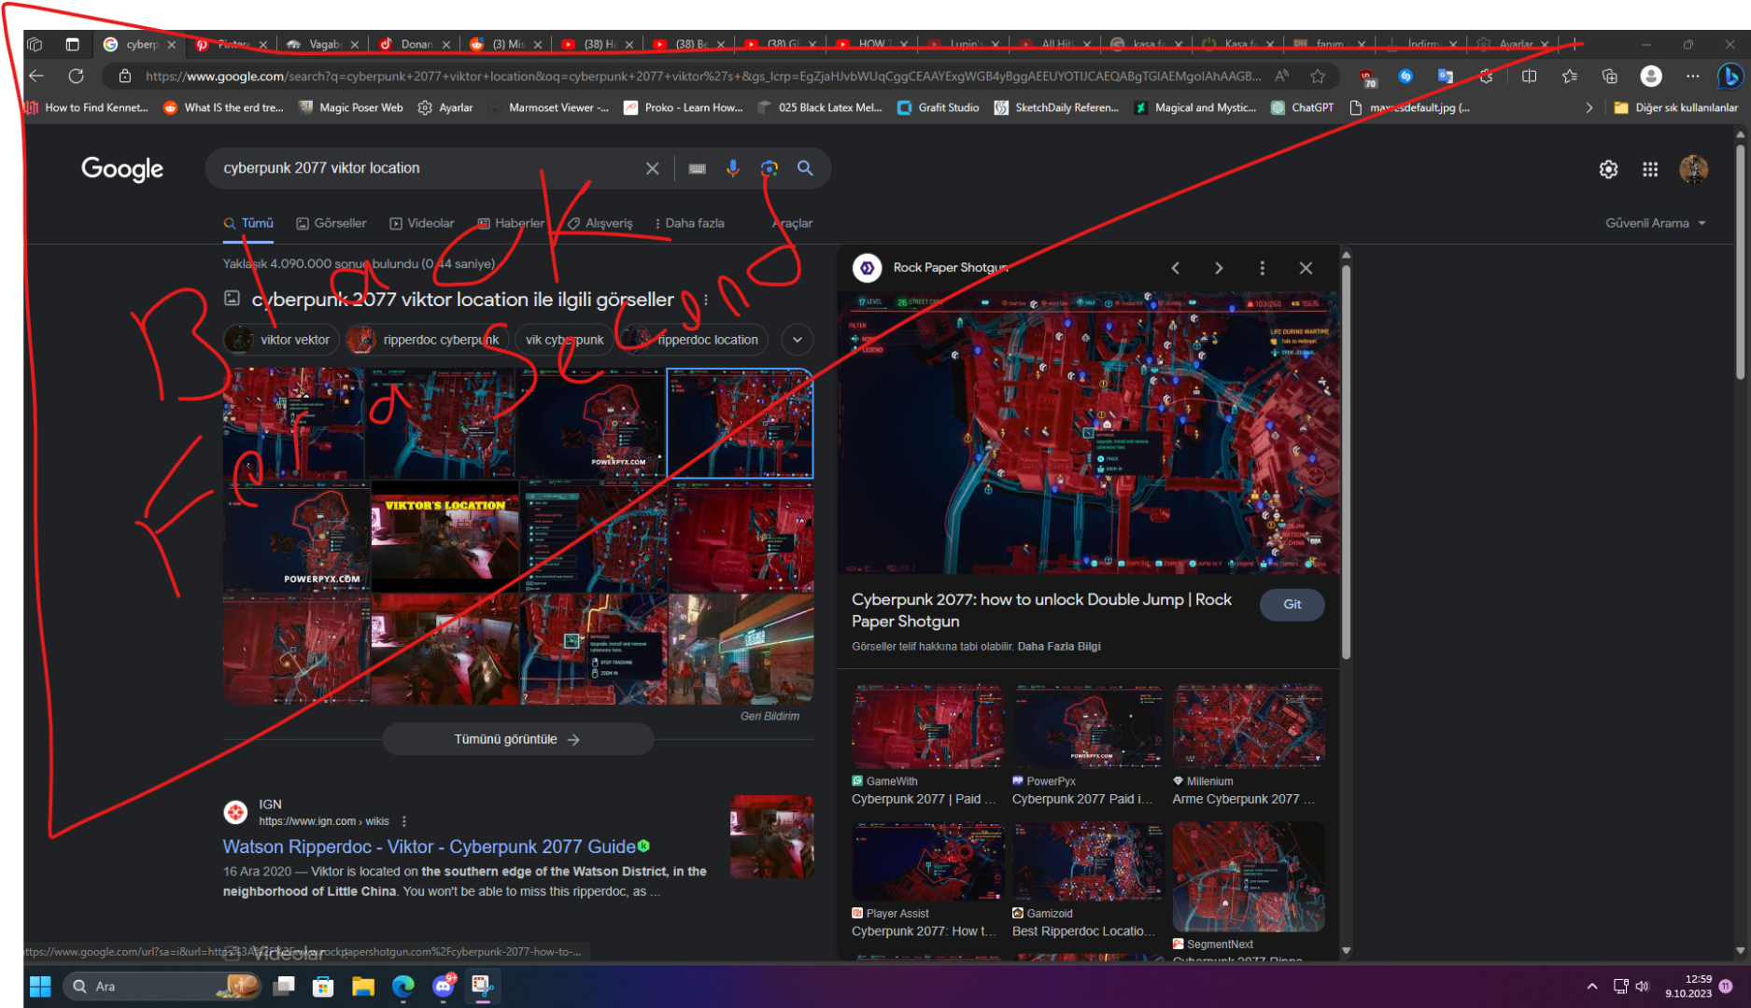Open the Magic Poser Web bookmark
The height and width of the screenshot is (1008, 1751).
pyautogui.click(x=351, y=107)
